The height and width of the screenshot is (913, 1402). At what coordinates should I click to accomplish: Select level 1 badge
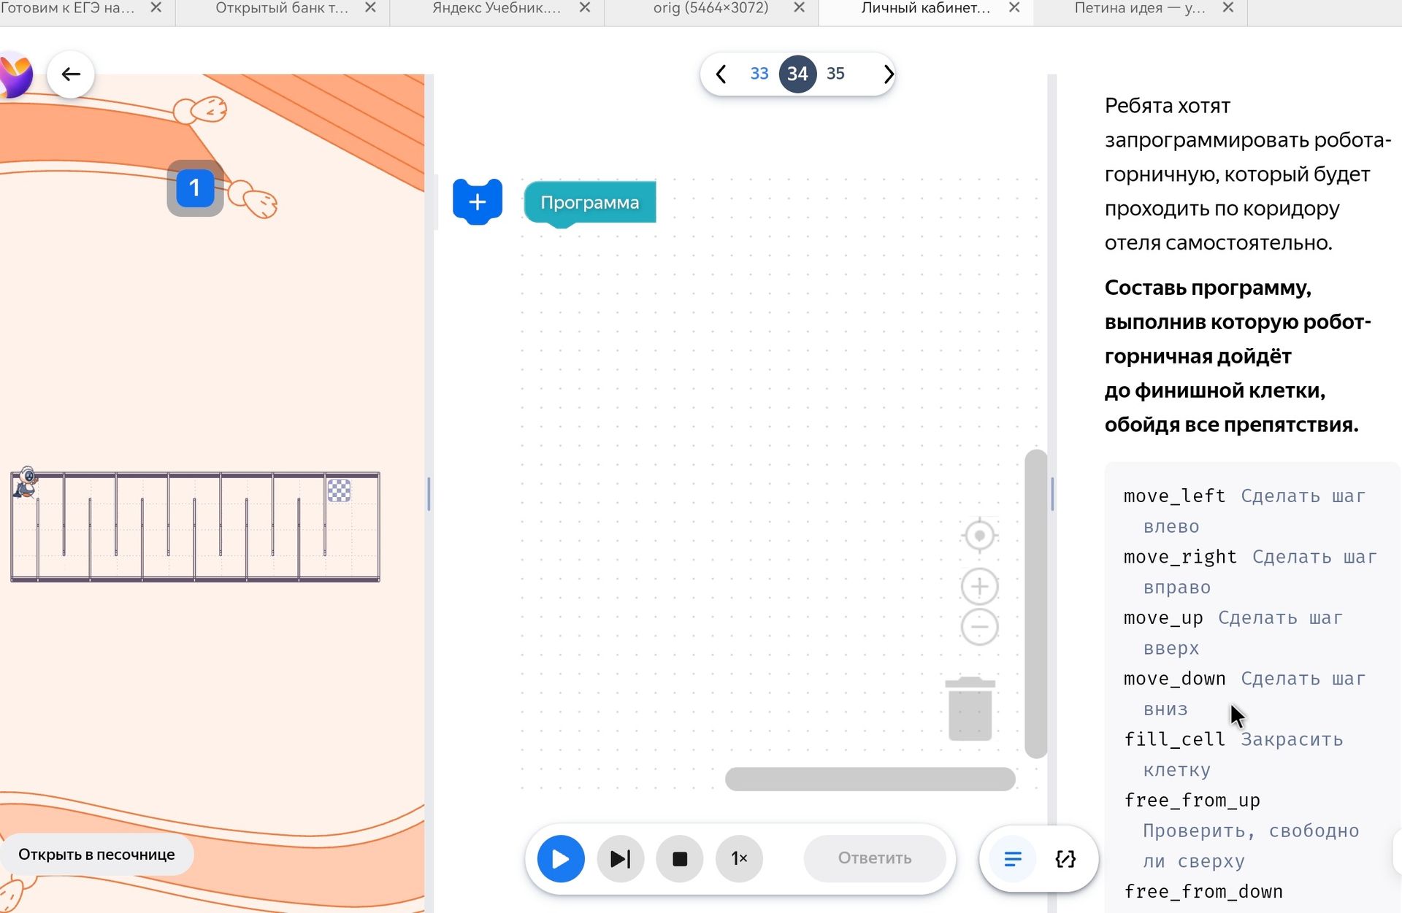click(x=195, y=188)
